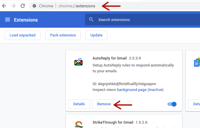Click the Load unpacked button
This screenshot has height=128, width=200.
coord(23,35)
